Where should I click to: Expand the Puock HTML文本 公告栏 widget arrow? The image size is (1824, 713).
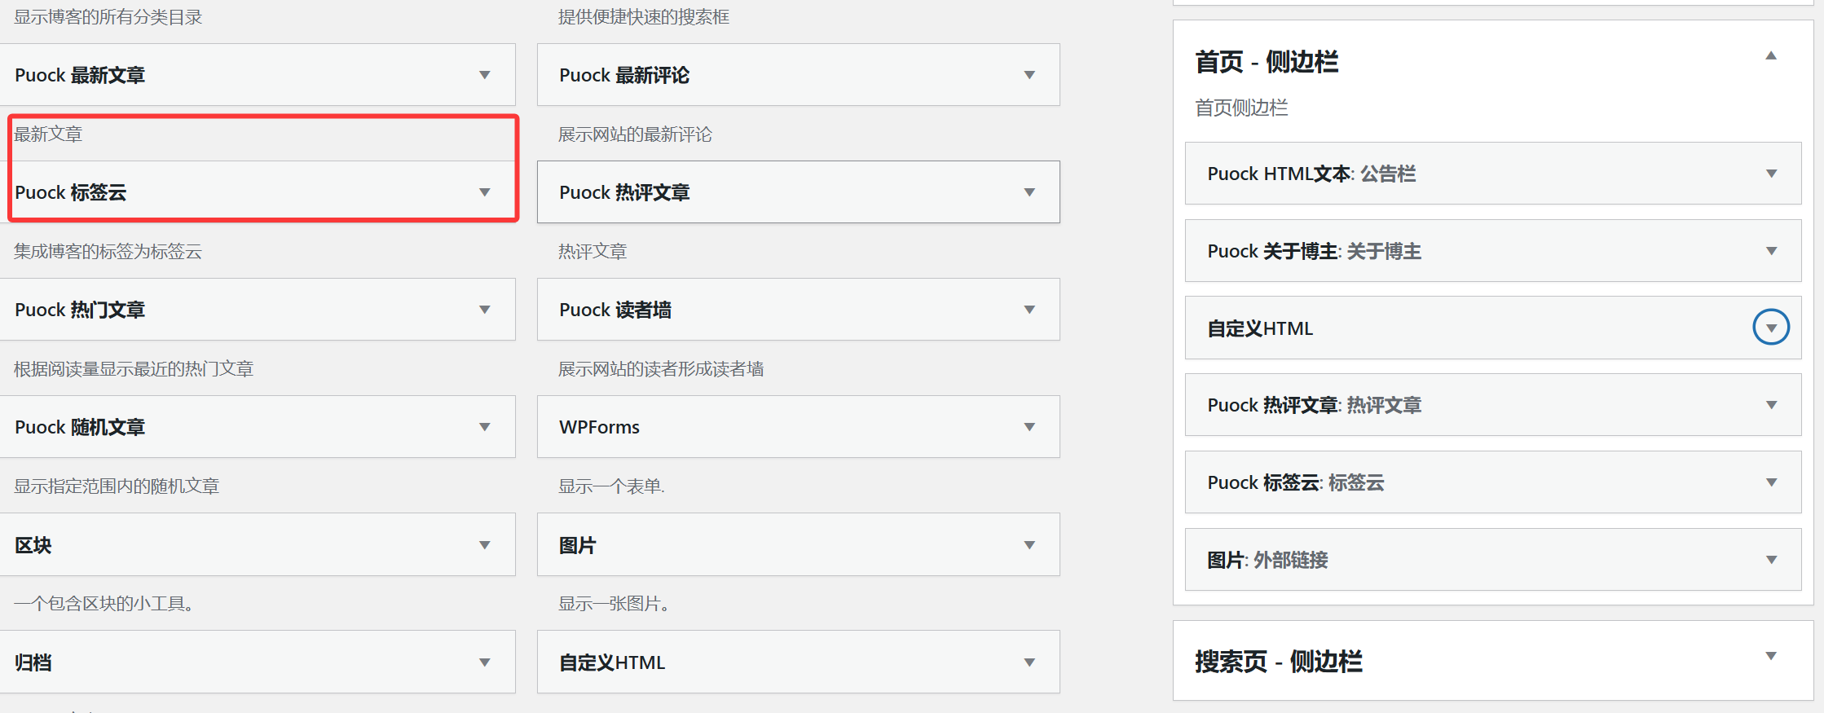(1771, 174)
